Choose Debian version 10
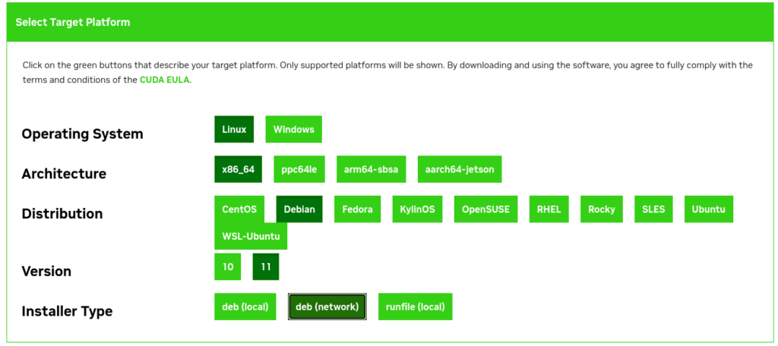Viewport: 778px width, 346px height. [x=228, y=266]
